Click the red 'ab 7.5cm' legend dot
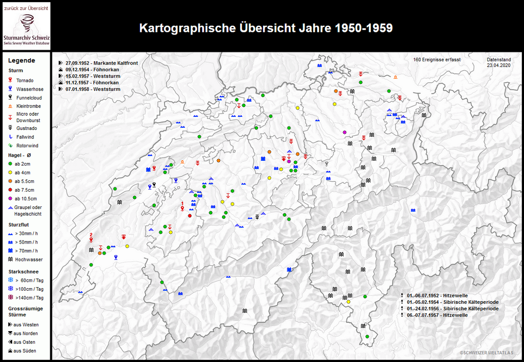 click(x=10, y=190)
